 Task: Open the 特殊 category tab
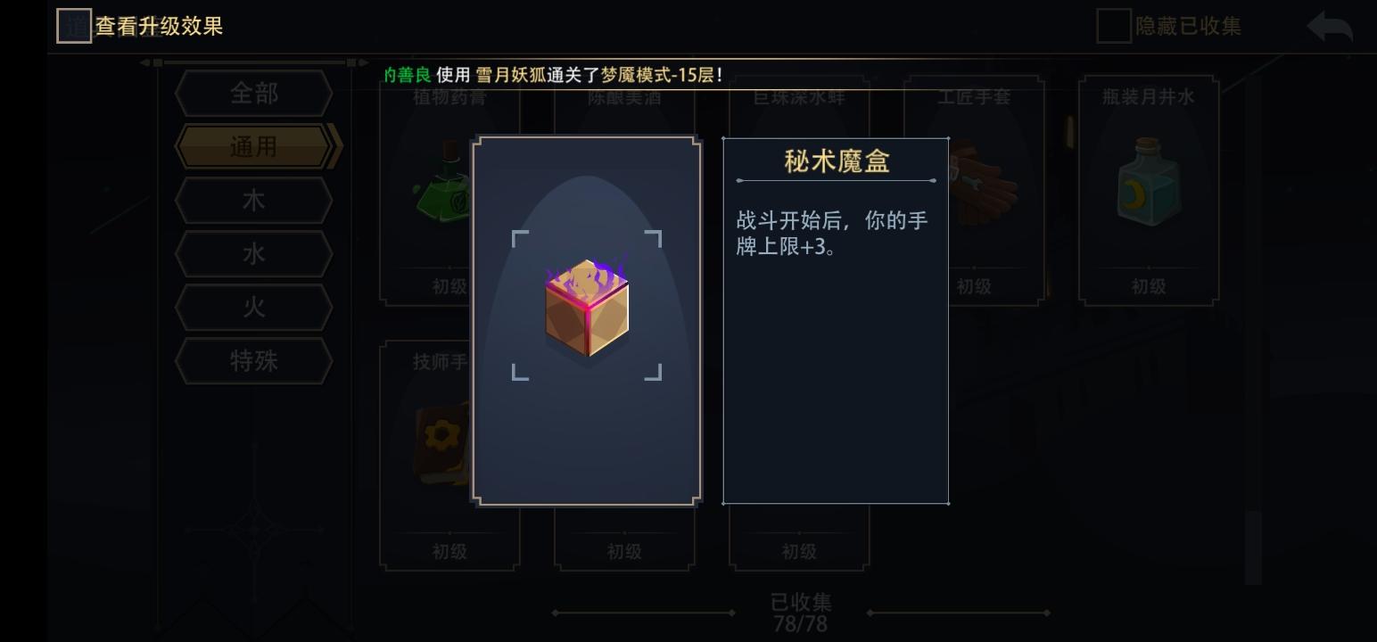pos(254,361)
